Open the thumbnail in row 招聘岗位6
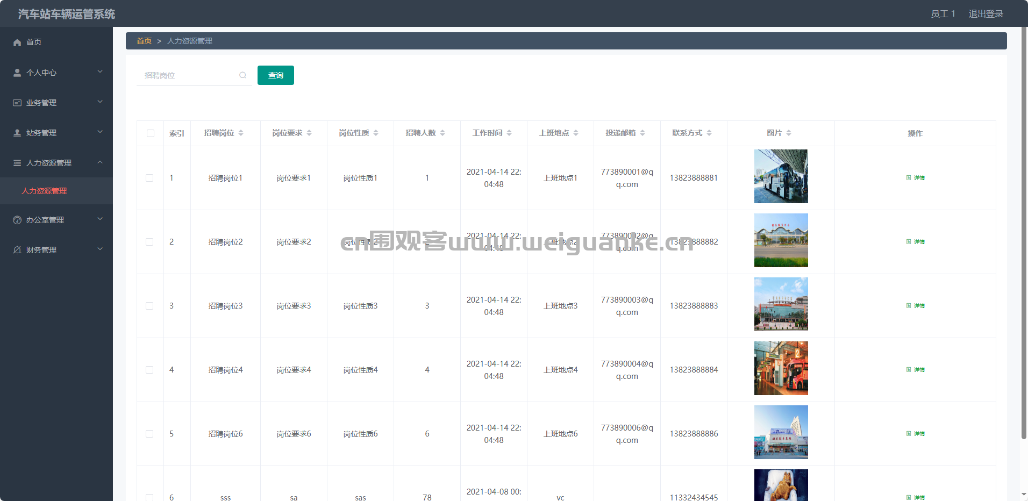 tap(781, 432)
